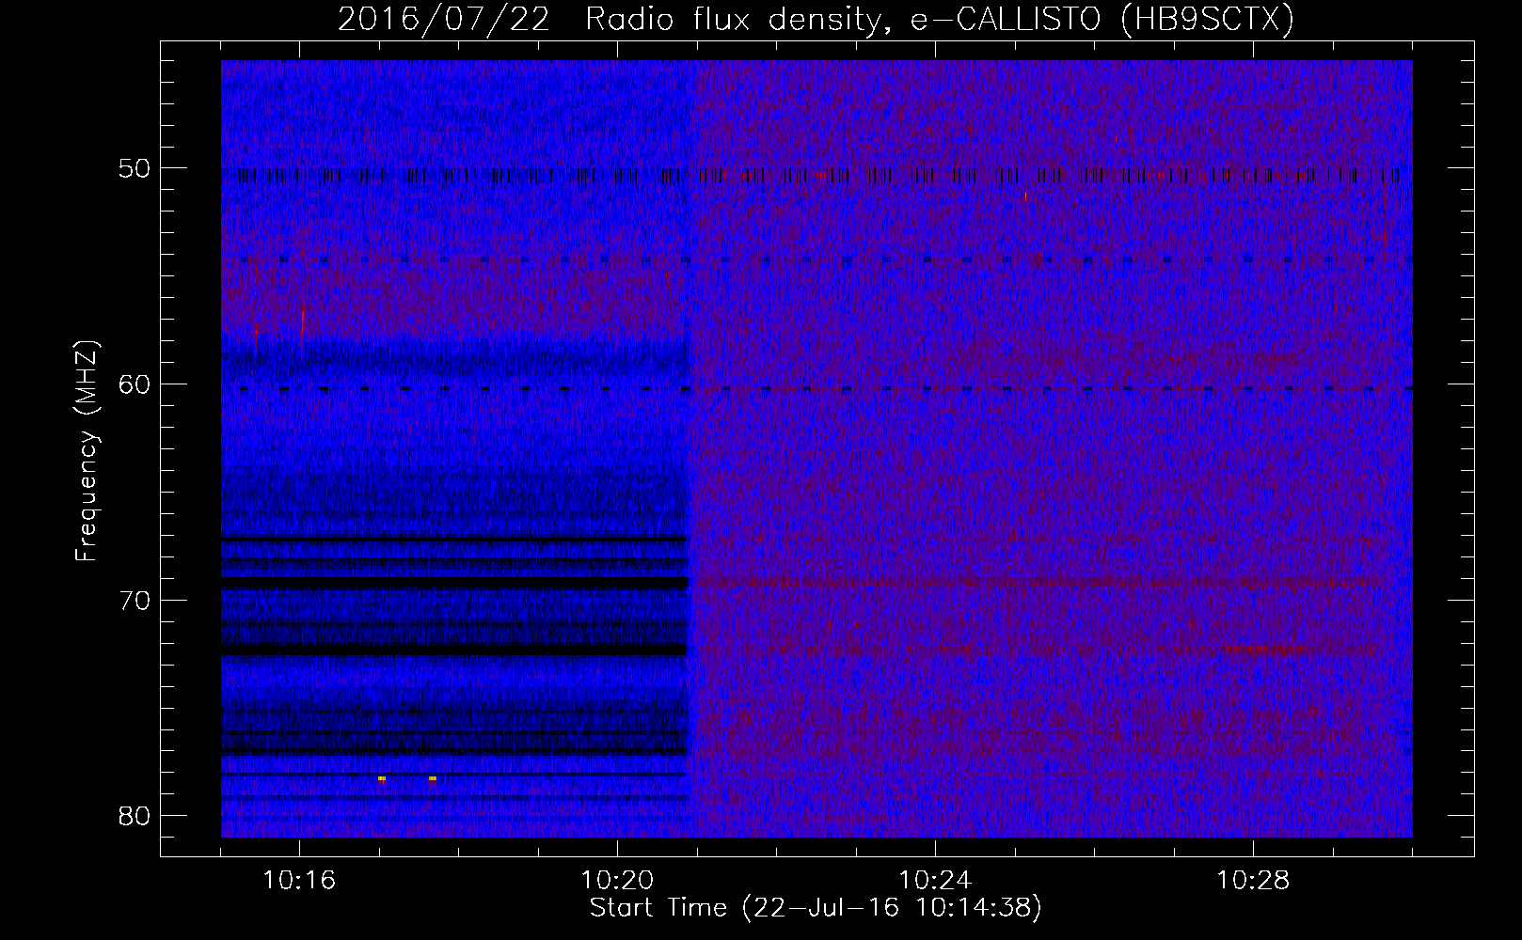Click the date 2016/07/22 in the title
Viewport: 1522px width, 940px height.
(x=443, y=19)
